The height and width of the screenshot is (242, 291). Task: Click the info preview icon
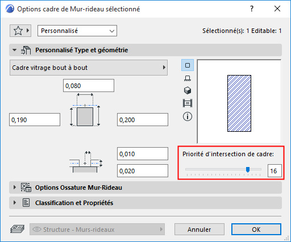coord(188,116)
